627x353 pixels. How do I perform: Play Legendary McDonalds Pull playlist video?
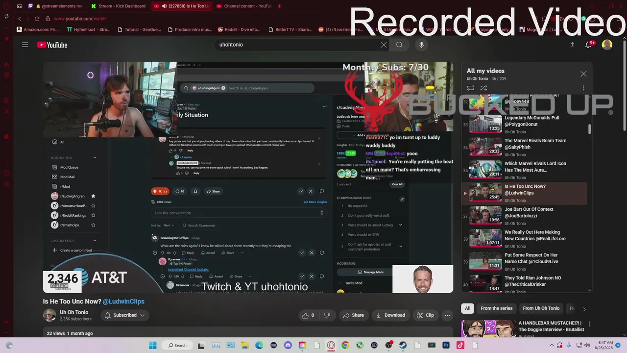pyautogui.click(x=524, y=124)
